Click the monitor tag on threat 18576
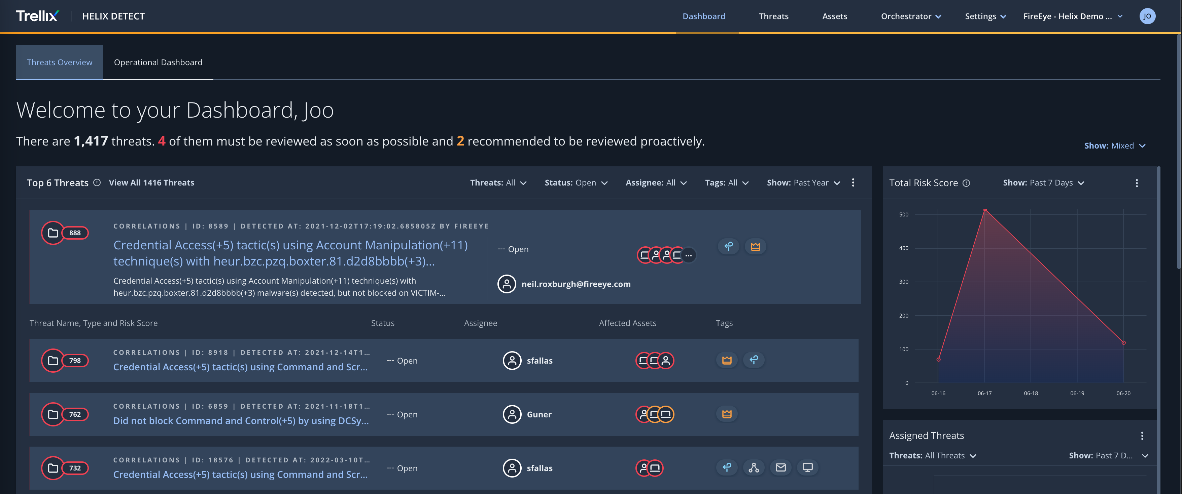1182x494 pixels. 808,467
